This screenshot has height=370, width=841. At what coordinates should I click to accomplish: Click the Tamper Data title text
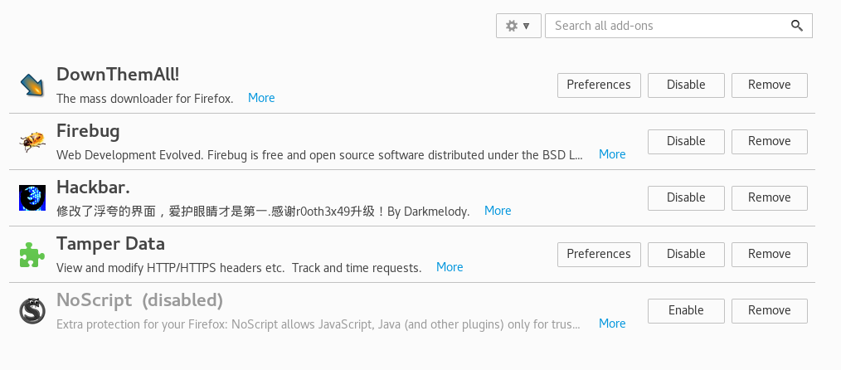click(x=110, y=245)
